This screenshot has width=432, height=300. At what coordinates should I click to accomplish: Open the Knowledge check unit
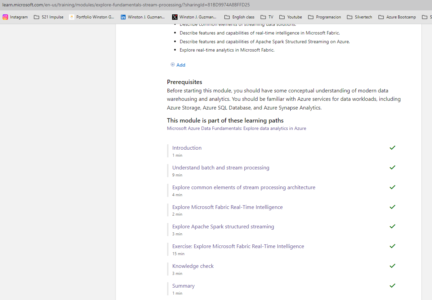pos(193,266)
